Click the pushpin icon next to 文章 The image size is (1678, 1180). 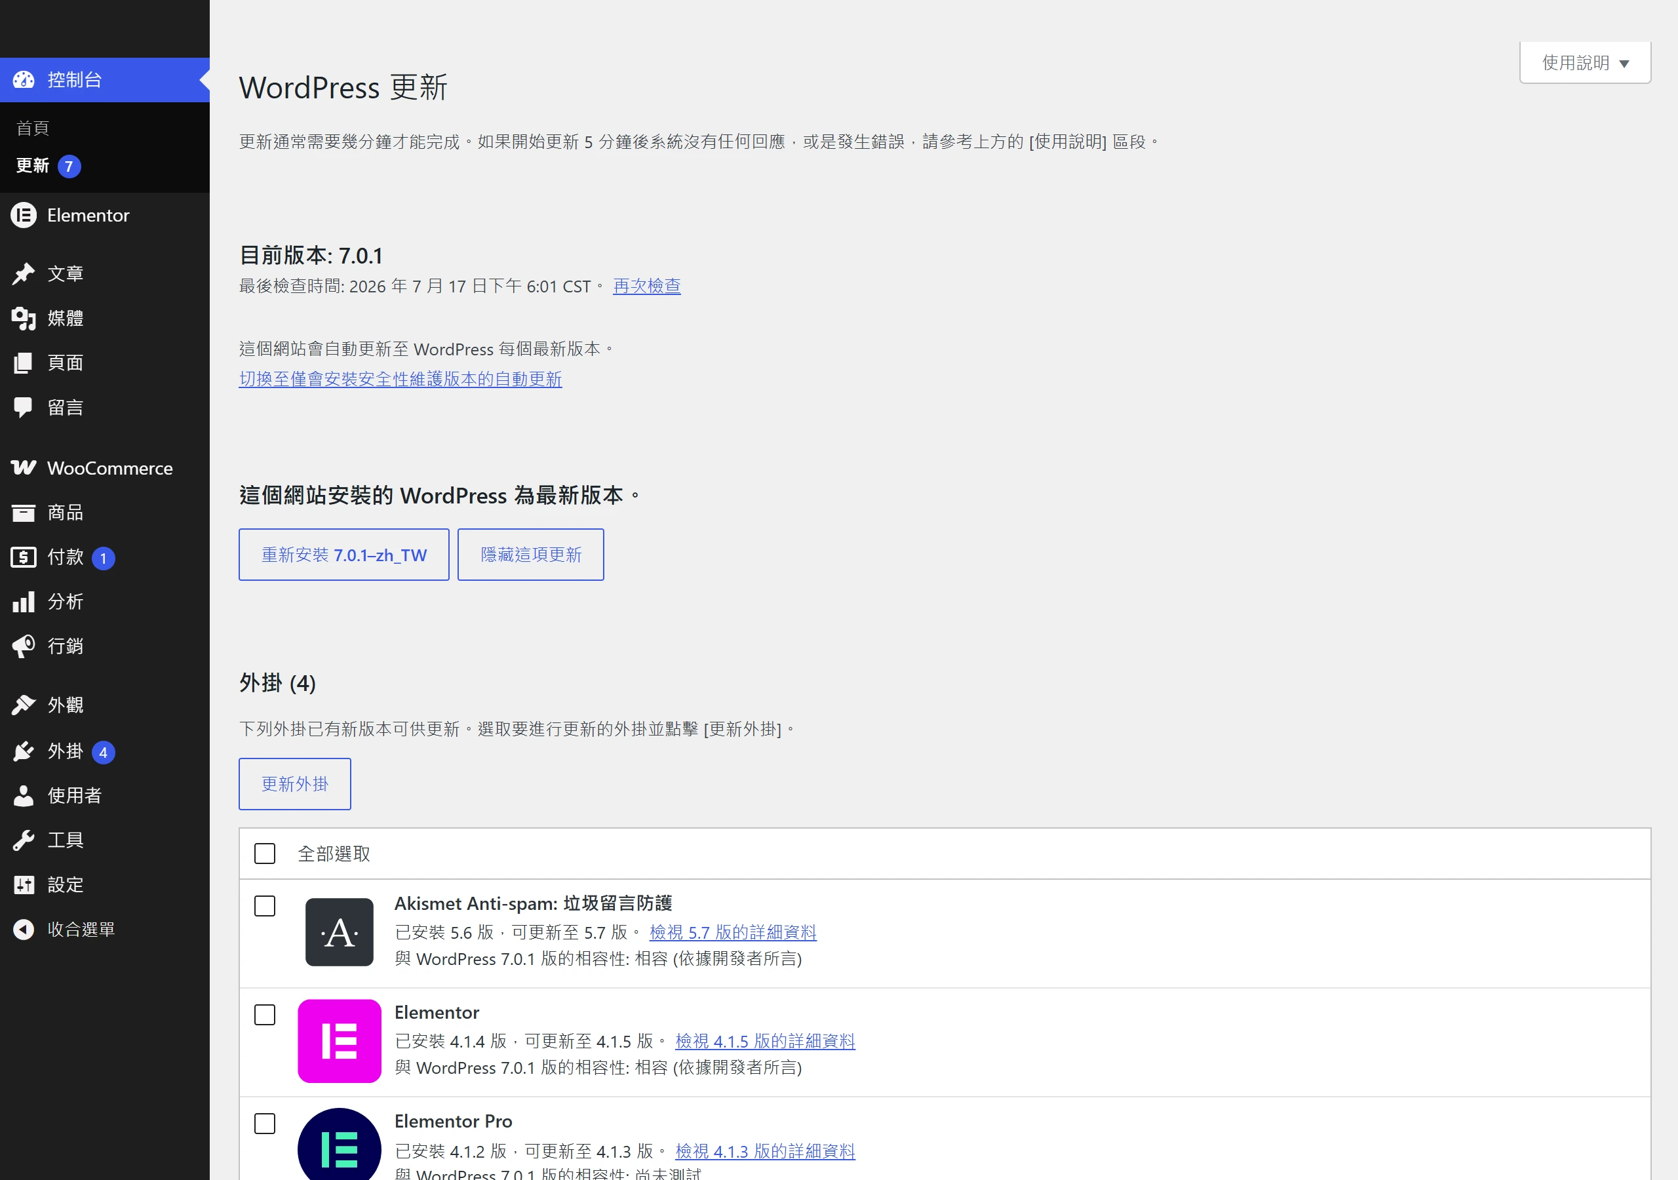(24, 273)
